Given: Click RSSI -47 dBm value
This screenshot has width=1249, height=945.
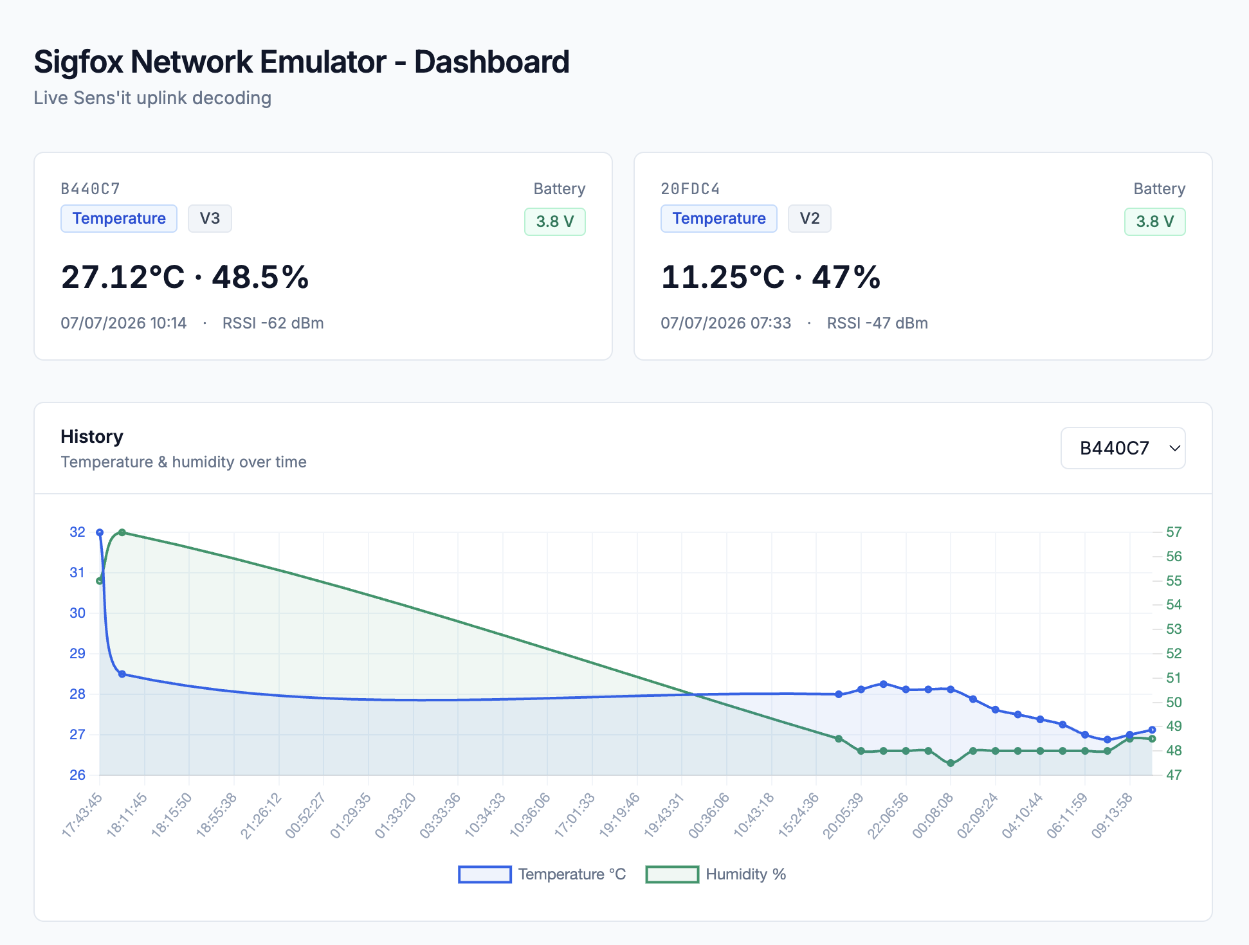Looking at the screenshot, I should [x=877, y=323].
